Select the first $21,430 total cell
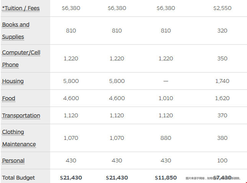 (71, 178)
